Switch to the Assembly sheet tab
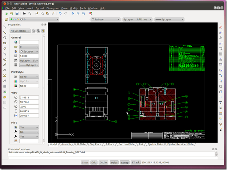The height and width of the screenshot is (170, 227). [67, 144]
